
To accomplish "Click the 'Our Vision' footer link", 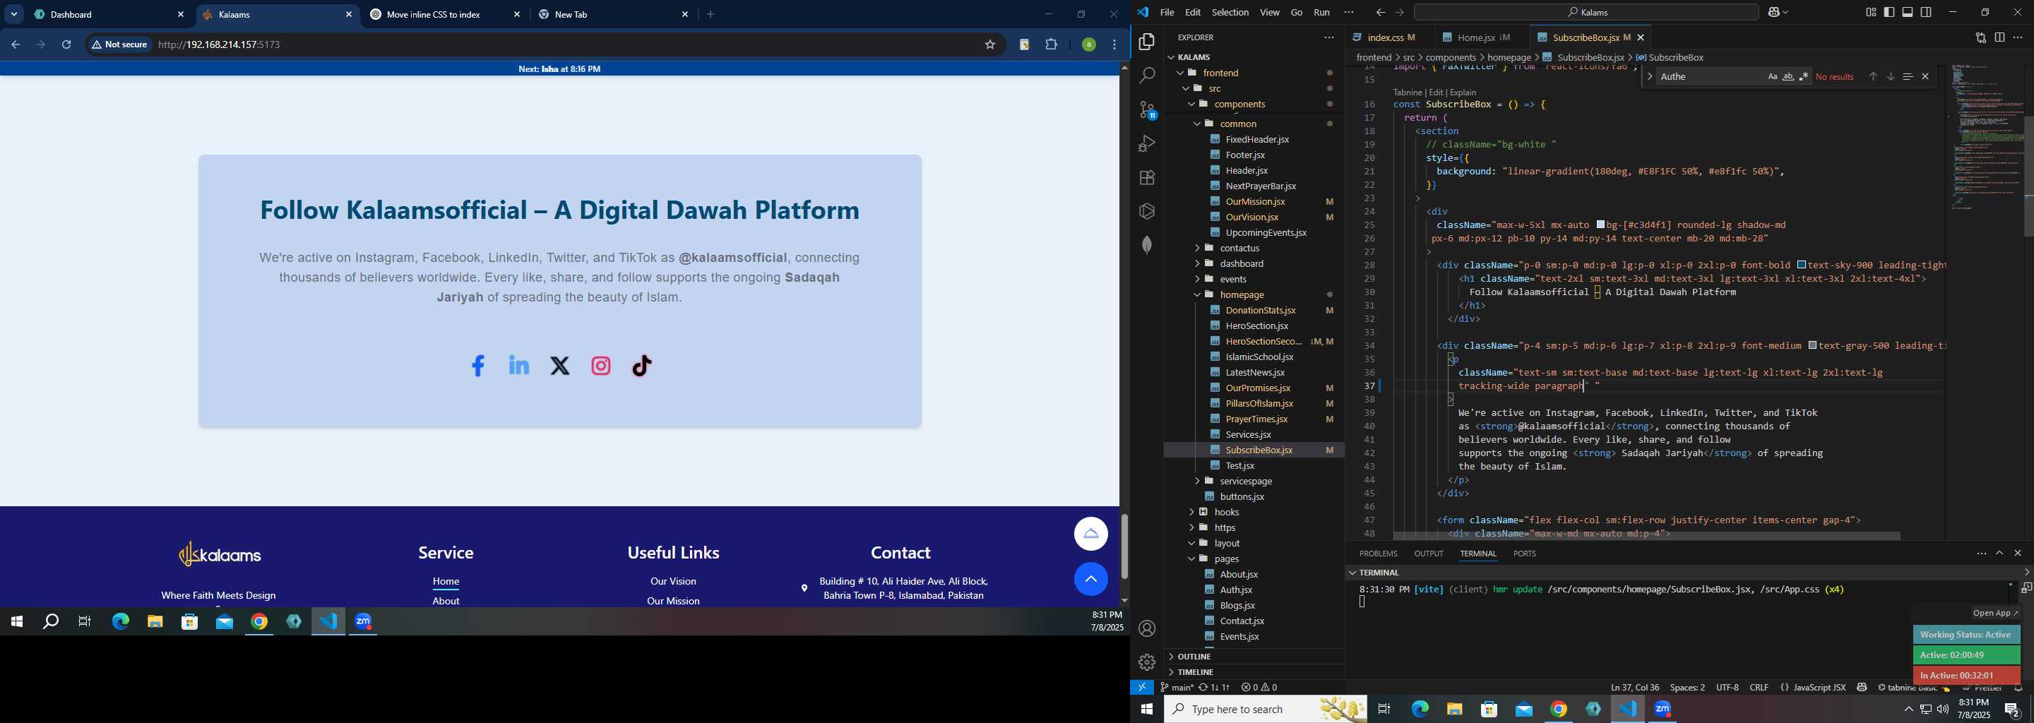I will click(673, 582).
